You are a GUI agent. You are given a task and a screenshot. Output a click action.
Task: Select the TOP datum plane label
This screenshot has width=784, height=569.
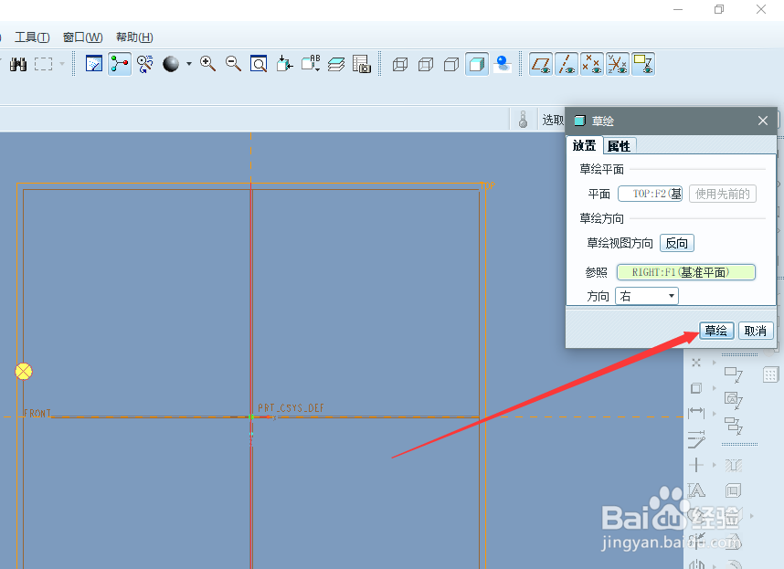(x=488, y=185)
